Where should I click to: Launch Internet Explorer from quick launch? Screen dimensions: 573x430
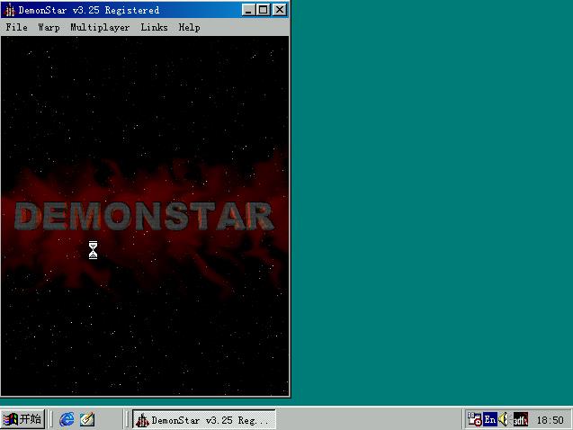pos(67,419)
